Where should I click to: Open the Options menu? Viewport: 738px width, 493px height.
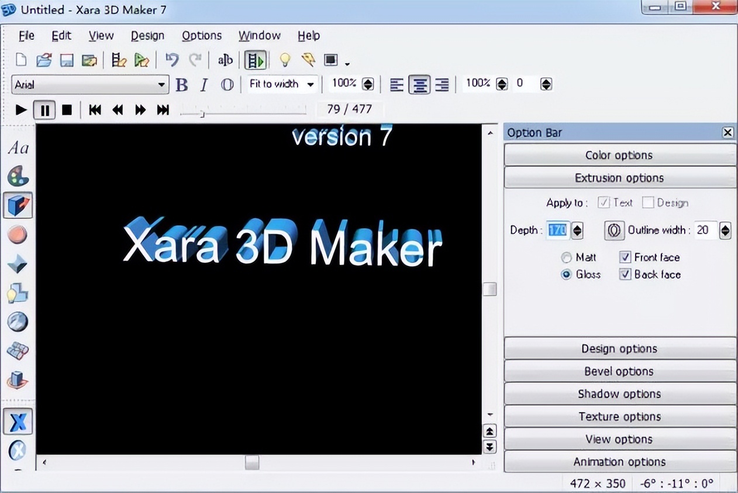[x=202, y=36]
